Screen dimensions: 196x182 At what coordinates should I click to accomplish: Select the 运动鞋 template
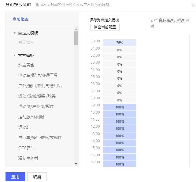(x=24, y=127)
